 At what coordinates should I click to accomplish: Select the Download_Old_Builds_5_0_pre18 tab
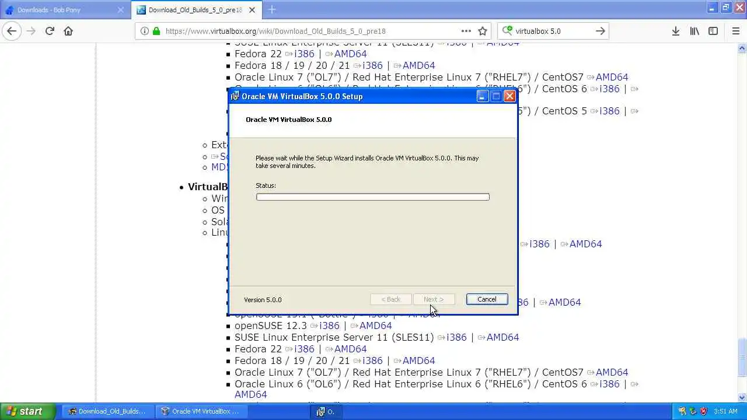click(x=197, y=10)
